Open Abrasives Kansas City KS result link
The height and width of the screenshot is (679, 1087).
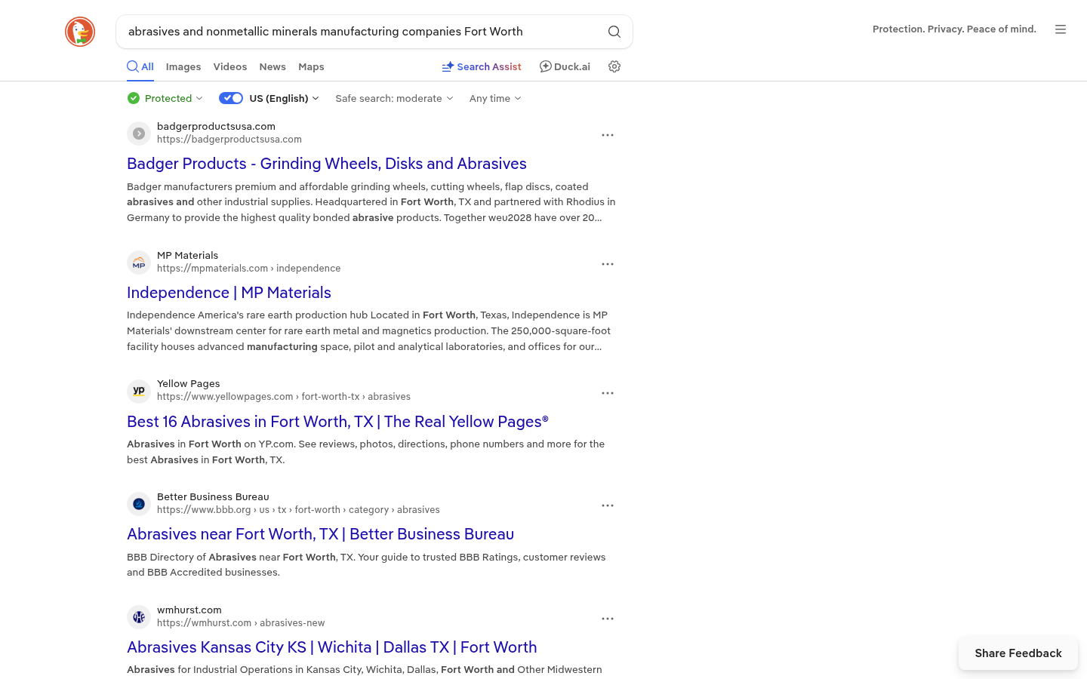(332, 647)
